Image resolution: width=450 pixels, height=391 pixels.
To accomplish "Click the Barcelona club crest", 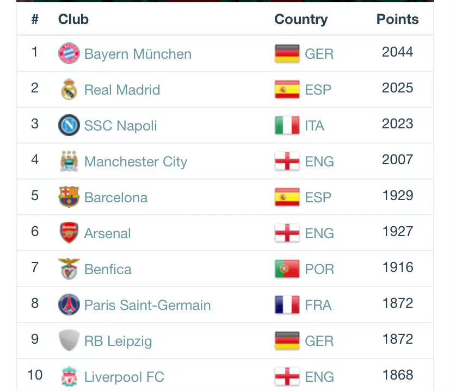I will tap(69, 197).
